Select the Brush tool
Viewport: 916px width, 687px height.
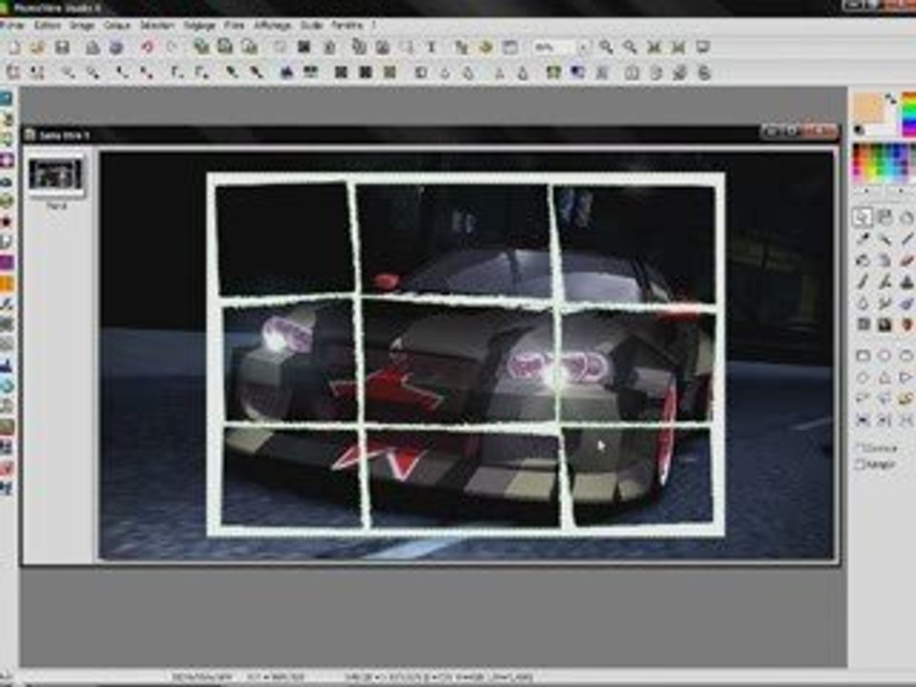(863, 282)
